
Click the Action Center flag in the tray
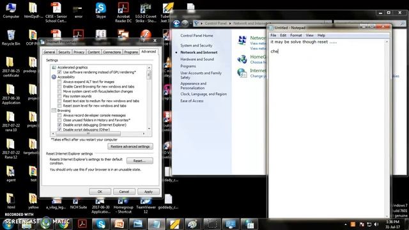(362, 224)
